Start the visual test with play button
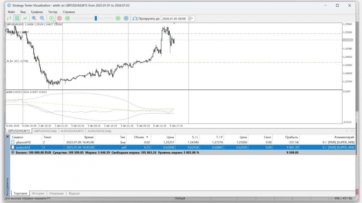362x203 pixels. point(51,18)
